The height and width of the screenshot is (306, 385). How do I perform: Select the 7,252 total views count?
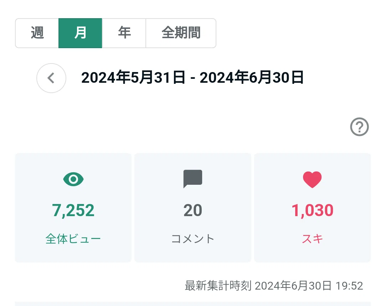73,210
